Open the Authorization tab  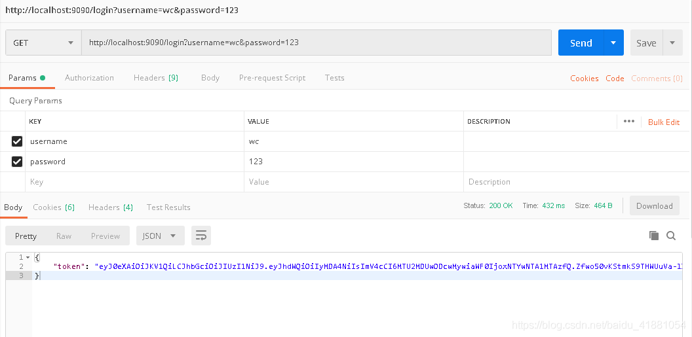coord(89,78)
